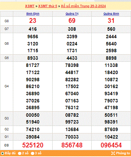Click Quảng Bình special prize 096454

pos(111,145)
